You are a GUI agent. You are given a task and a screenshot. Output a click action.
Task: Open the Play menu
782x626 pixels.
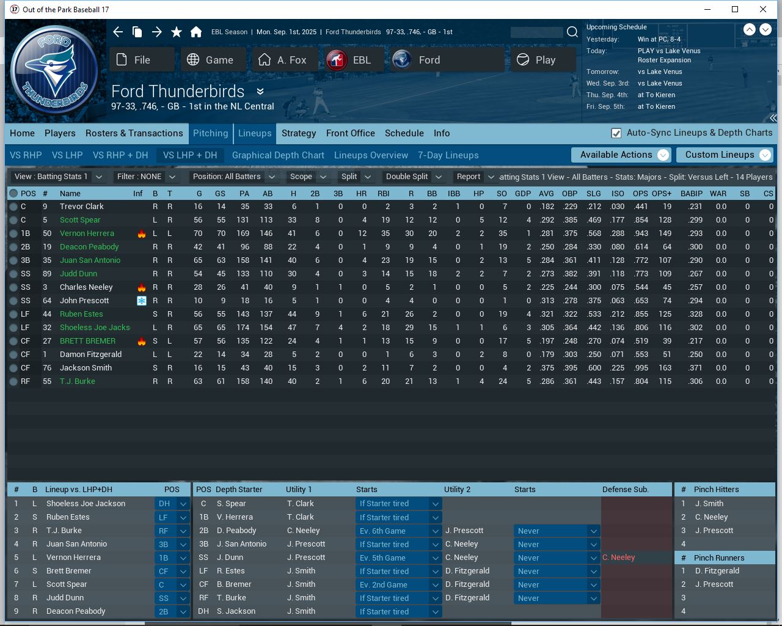pos(543,60)
